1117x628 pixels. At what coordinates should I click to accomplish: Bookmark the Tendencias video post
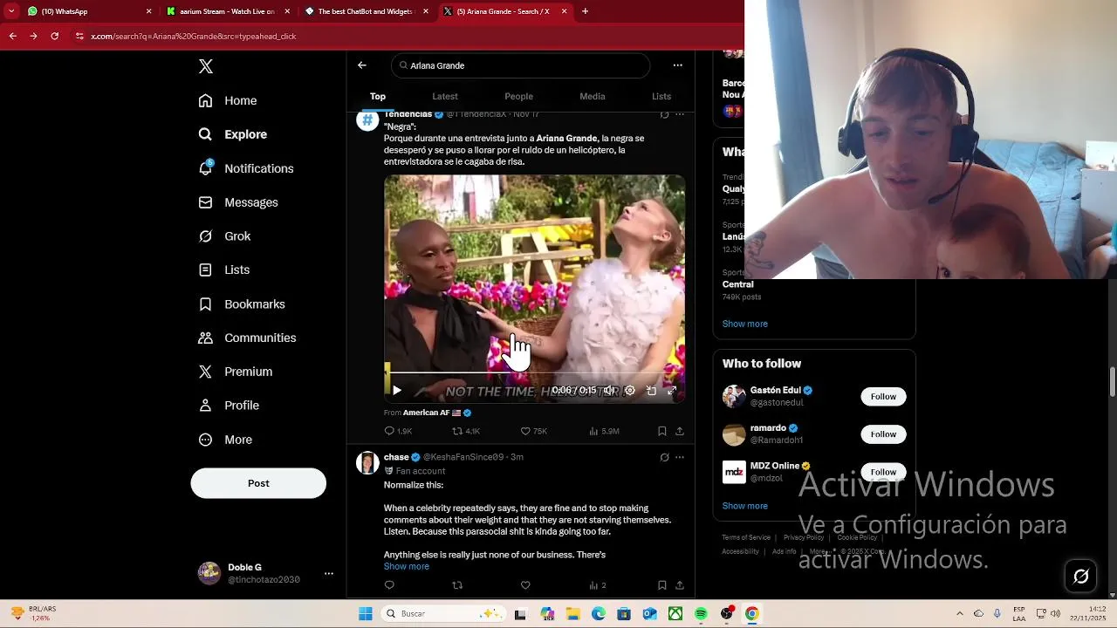[x=661, y=431]
